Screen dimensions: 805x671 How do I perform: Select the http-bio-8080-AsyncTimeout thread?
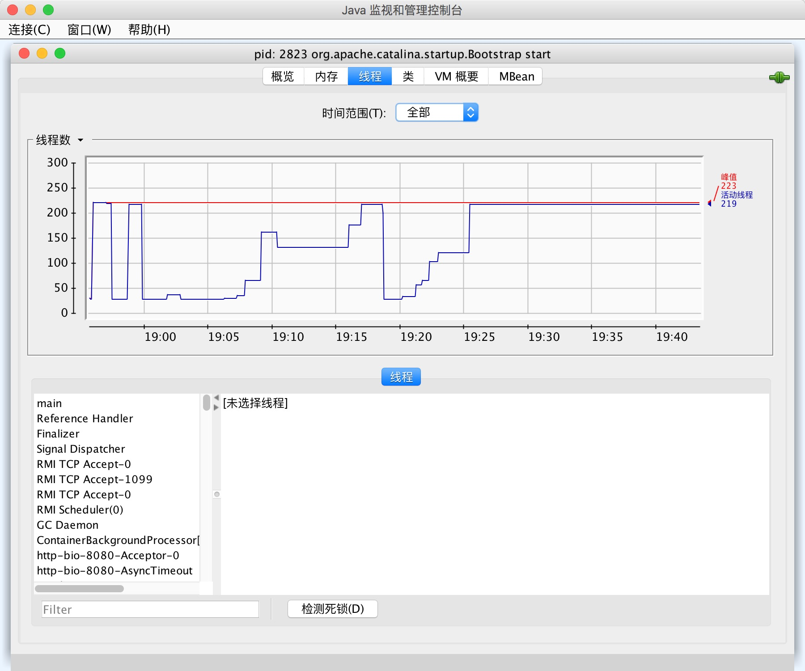click(117, 571)
